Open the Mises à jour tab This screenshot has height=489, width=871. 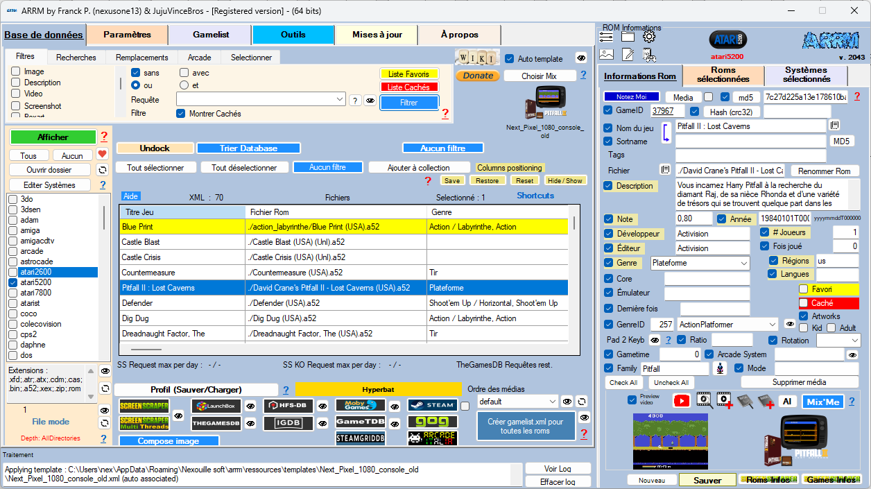[x=377, y=35]
